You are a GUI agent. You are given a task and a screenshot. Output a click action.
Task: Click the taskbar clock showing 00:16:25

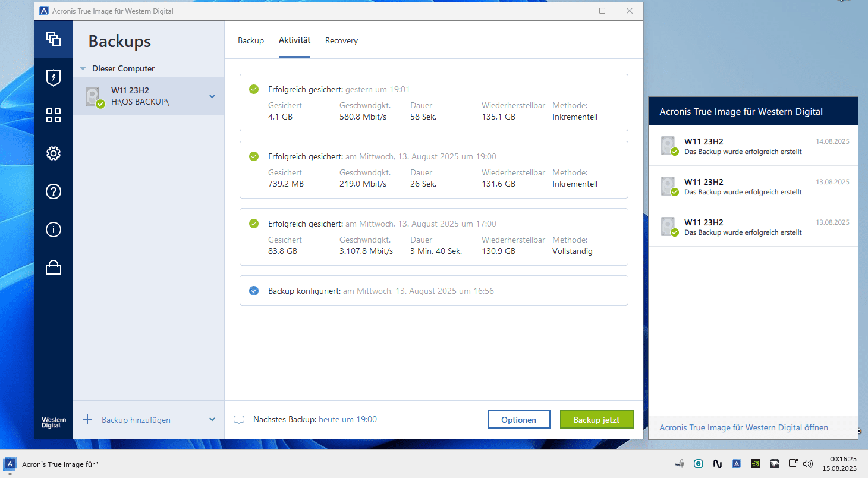[839, 464]
